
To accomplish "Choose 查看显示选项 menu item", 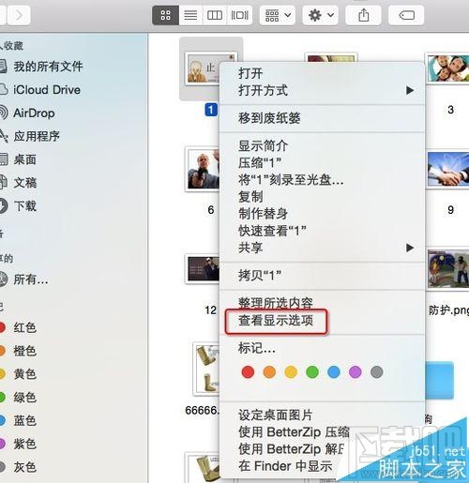I will pos(322,320).
